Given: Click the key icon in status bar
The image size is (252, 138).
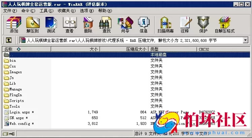Looking at the screenshot, I should click(12, 134).
